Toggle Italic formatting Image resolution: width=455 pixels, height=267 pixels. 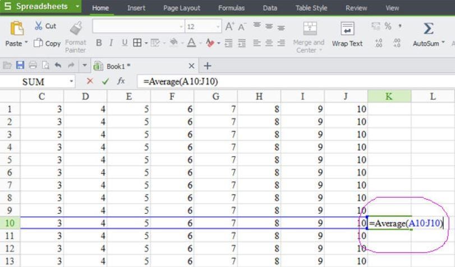(x=112, y=43)
